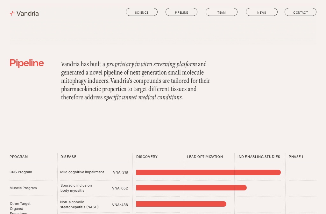Click the Discovery column header
326x214 pixels.
click(x=147, y=157)
